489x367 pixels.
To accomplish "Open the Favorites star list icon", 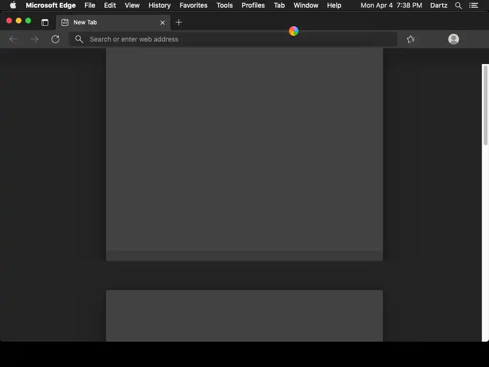I will point(411,39).
